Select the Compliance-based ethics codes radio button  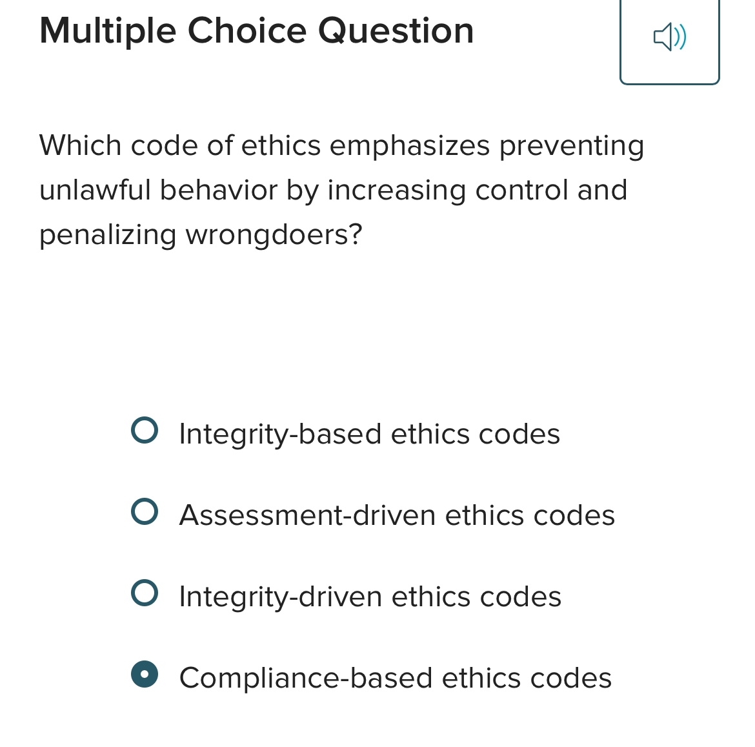[x=145, y=675]
